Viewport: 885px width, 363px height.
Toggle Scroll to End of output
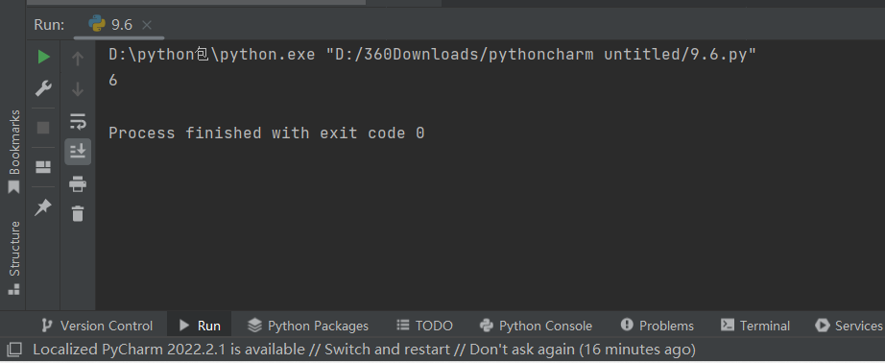78,152
